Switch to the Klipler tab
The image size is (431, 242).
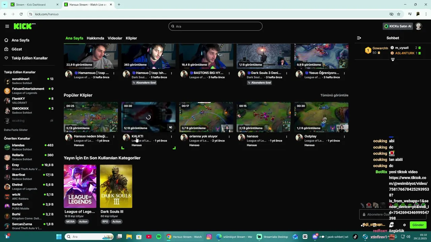(131, 38)
